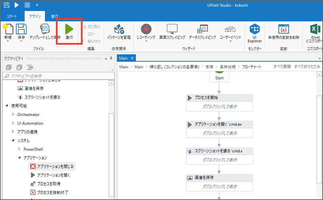Click コピー copy command
The width and height of the screenshot is (323, 200).
click(x=89, y=34)
